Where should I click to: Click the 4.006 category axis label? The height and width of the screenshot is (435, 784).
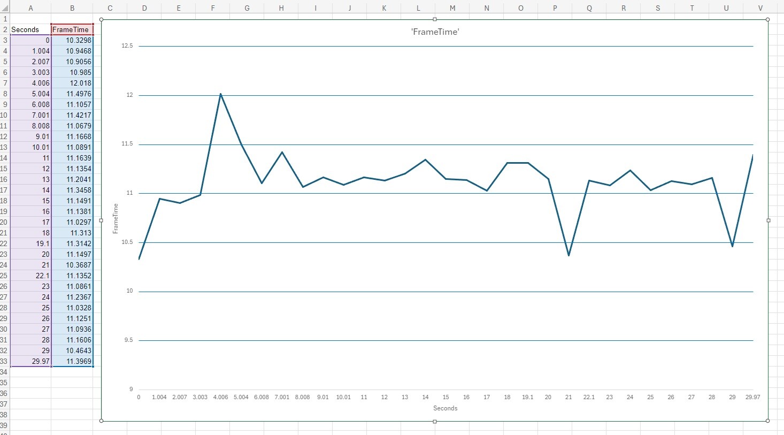pyautogui.click(x=220, y=397)
